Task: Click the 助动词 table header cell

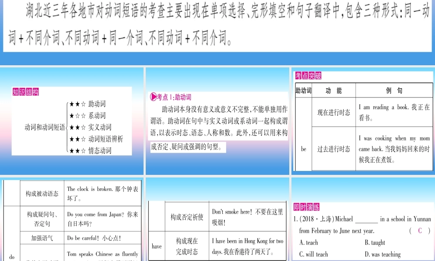Action: (x=304, y=90)
